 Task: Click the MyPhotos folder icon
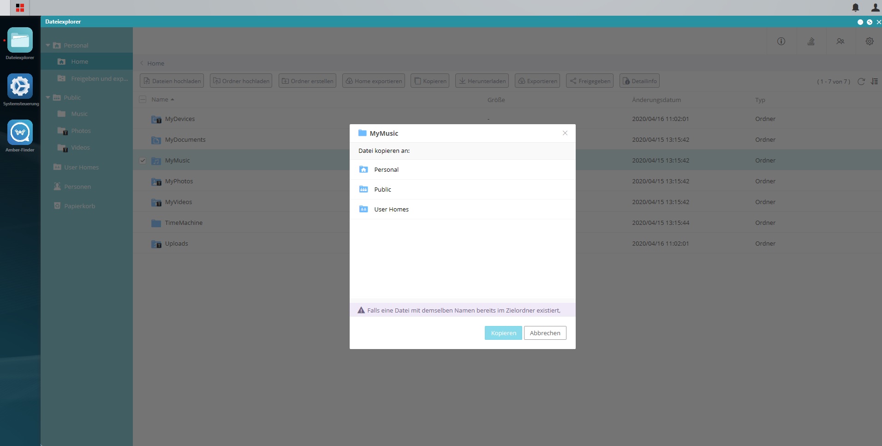tap(156, 181)
